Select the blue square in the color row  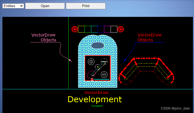tap(101, 29)
